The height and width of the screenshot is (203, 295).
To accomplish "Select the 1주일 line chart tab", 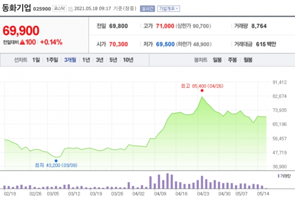I will pos(52,60).
